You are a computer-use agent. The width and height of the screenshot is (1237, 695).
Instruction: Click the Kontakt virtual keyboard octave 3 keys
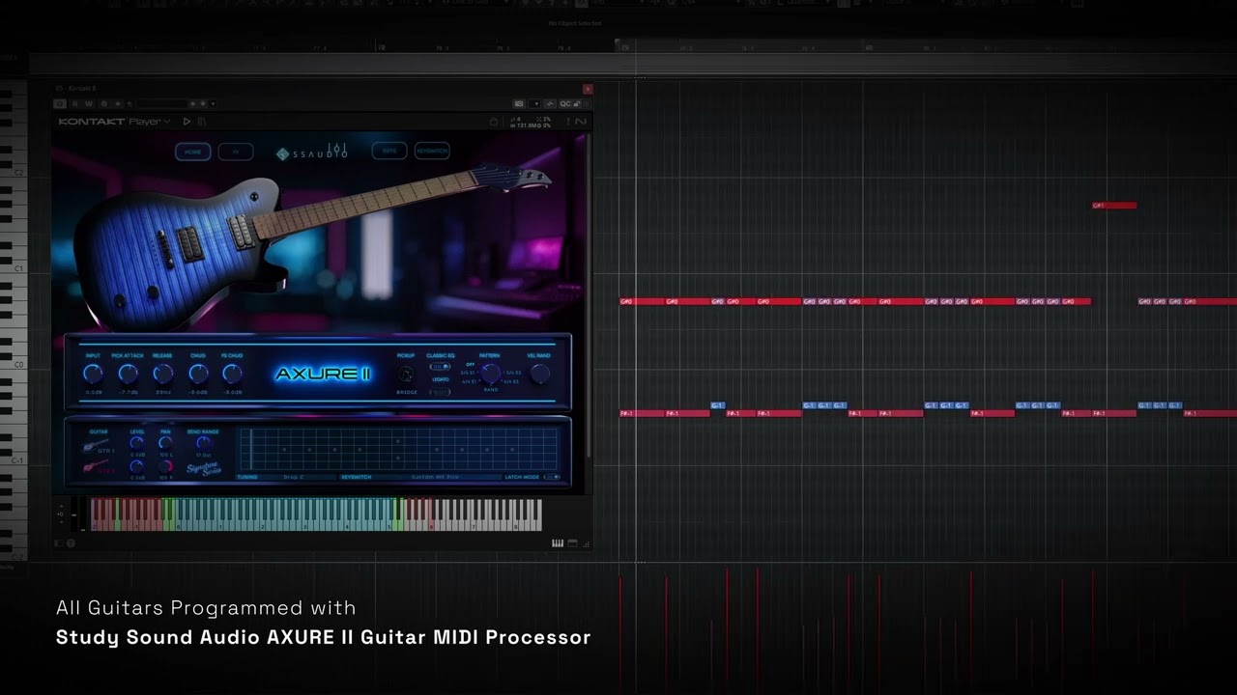326,514
